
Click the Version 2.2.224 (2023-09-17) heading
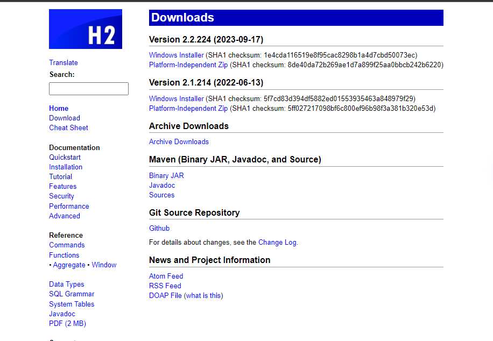point(206,40)
